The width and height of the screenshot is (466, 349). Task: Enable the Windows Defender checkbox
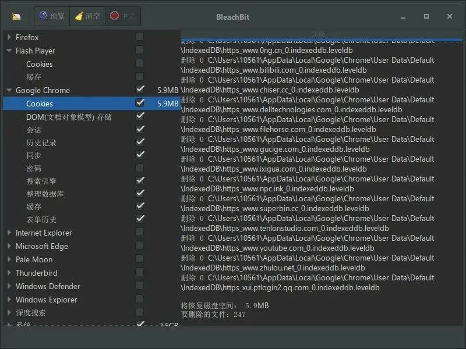139,286
